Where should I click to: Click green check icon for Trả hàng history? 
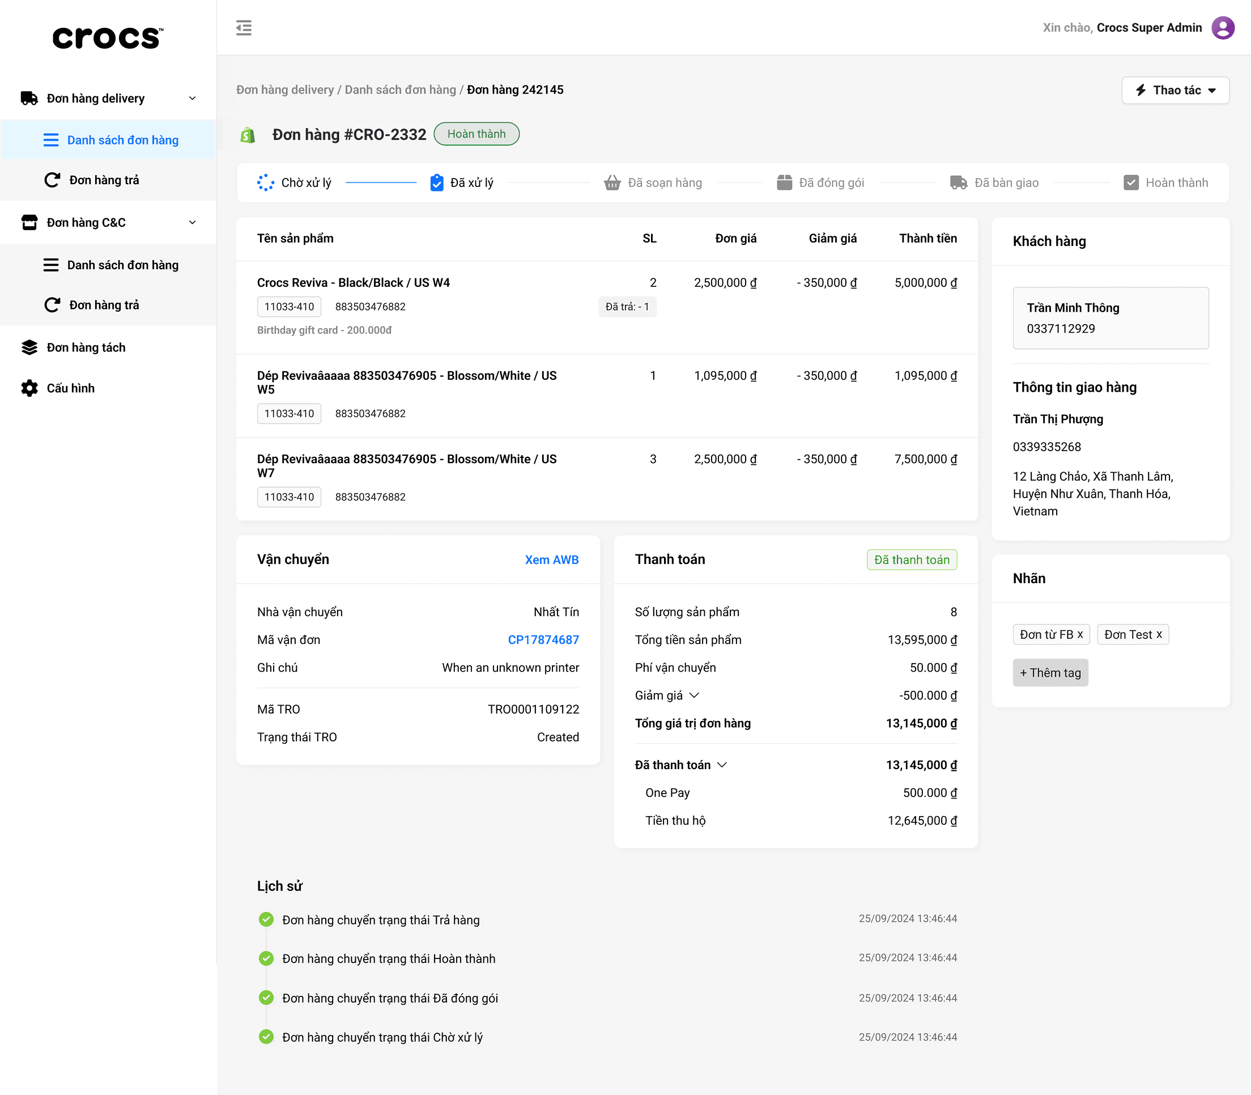pos(266,919)
